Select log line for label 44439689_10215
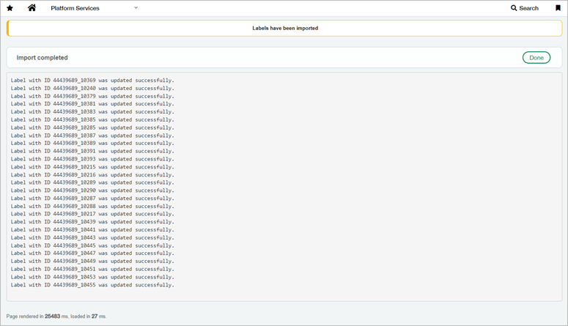Screen dimensions: 568x326 92,167
